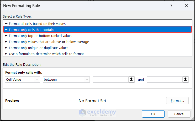The image size is (195, 121).
Task: Click the 'Format only cells with:' label
Action: [24, 72]
